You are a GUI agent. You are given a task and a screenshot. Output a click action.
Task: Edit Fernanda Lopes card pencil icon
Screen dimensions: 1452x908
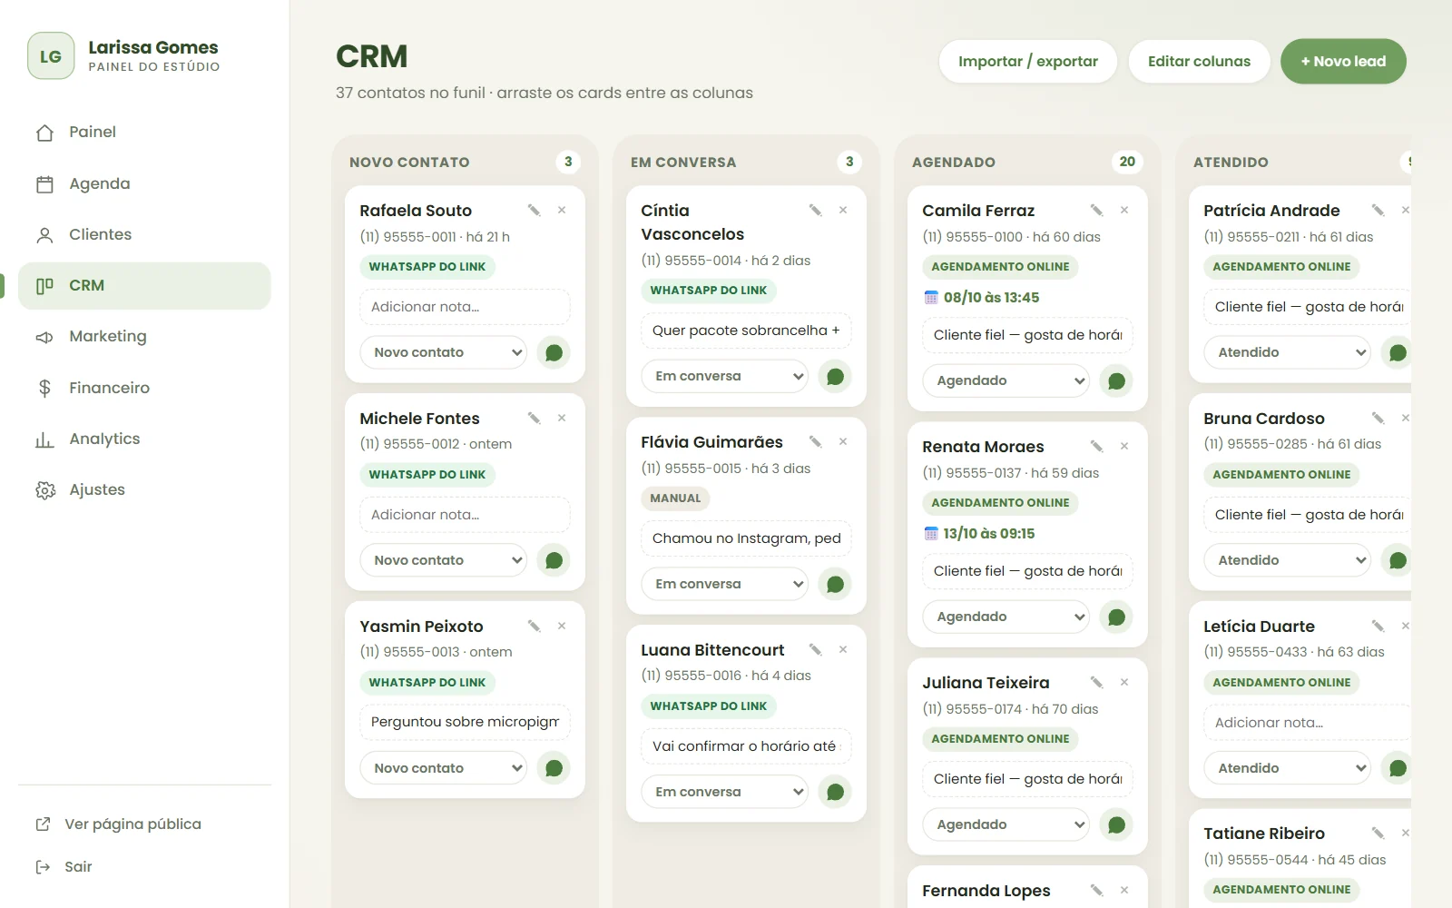(1097, 891)
